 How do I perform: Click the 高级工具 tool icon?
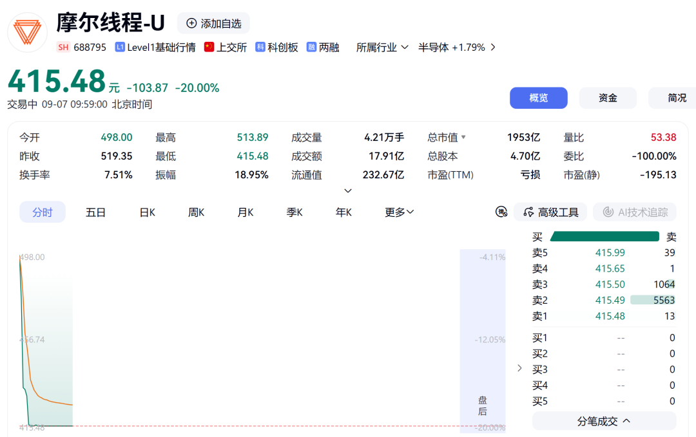528,212
